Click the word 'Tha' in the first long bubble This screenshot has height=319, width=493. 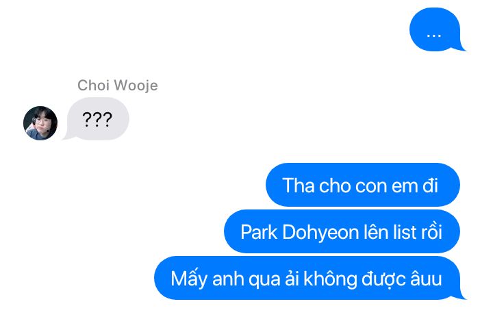point(299,186)
